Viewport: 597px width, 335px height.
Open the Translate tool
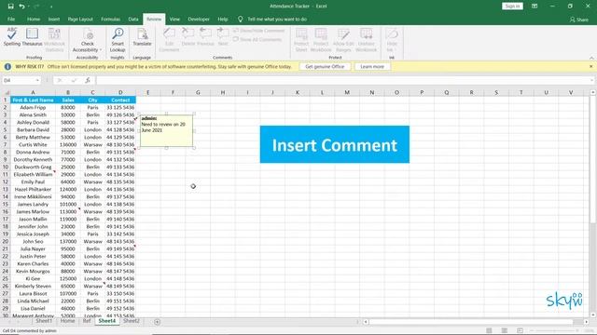point(142,37)
